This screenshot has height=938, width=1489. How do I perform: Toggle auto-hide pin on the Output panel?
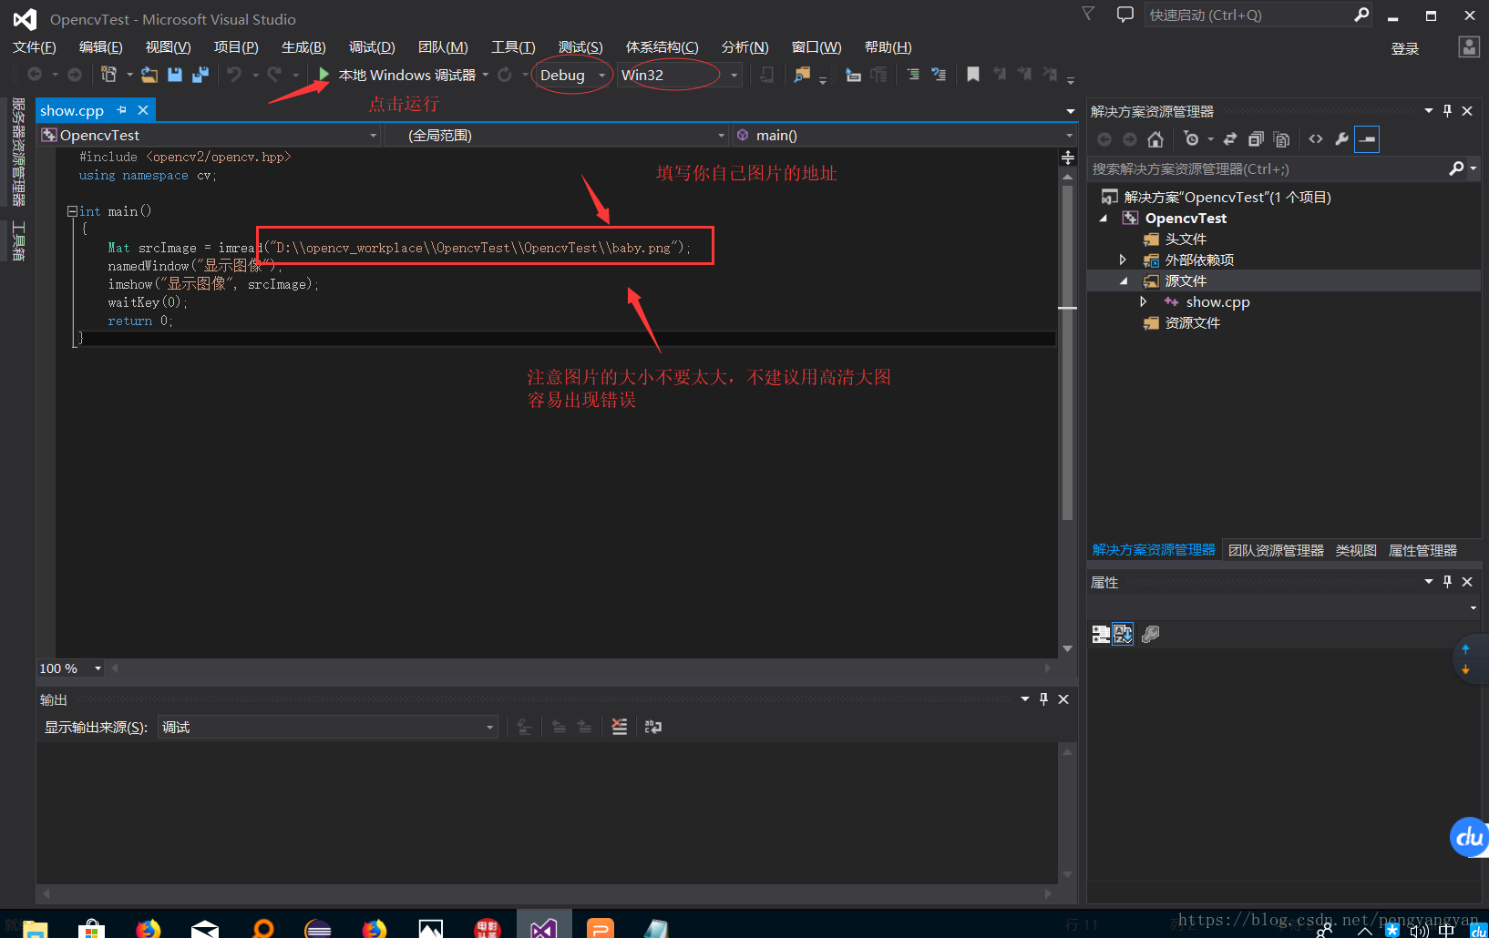coord(1044,699)
